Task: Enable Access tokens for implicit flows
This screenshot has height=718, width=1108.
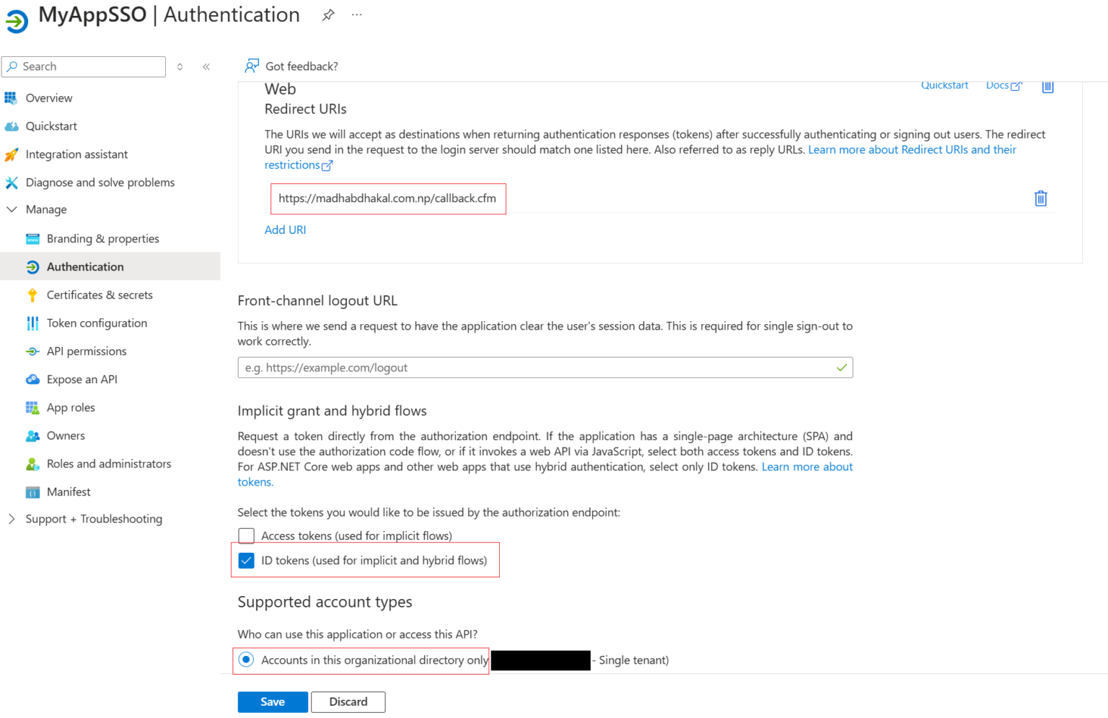Action: click(246, 535)
